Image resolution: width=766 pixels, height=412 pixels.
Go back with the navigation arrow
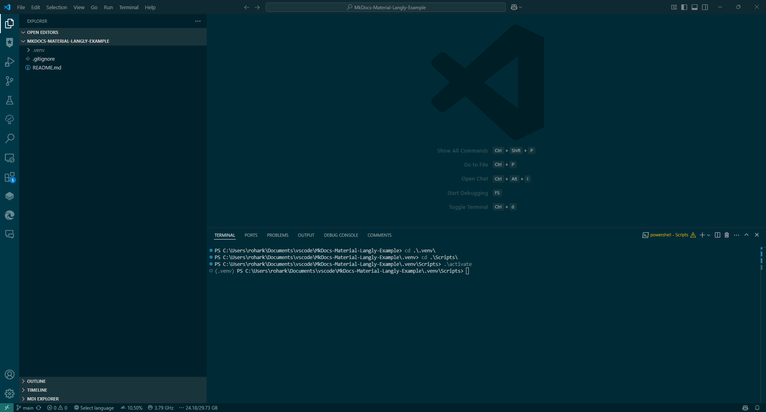pos(247,7)
